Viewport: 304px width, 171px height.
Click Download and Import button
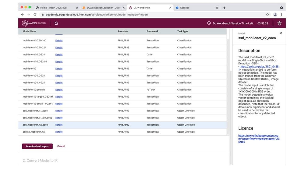pos(37,146)
